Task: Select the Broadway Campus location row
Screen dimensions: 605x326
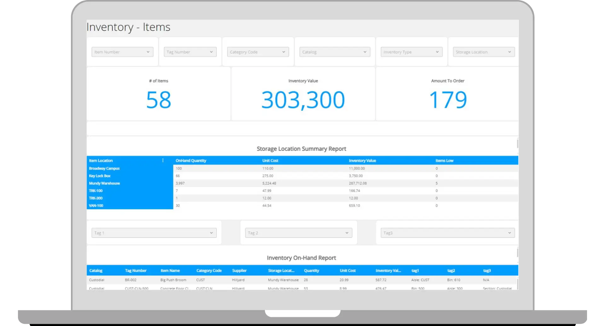Action: [x=104, y=168]
